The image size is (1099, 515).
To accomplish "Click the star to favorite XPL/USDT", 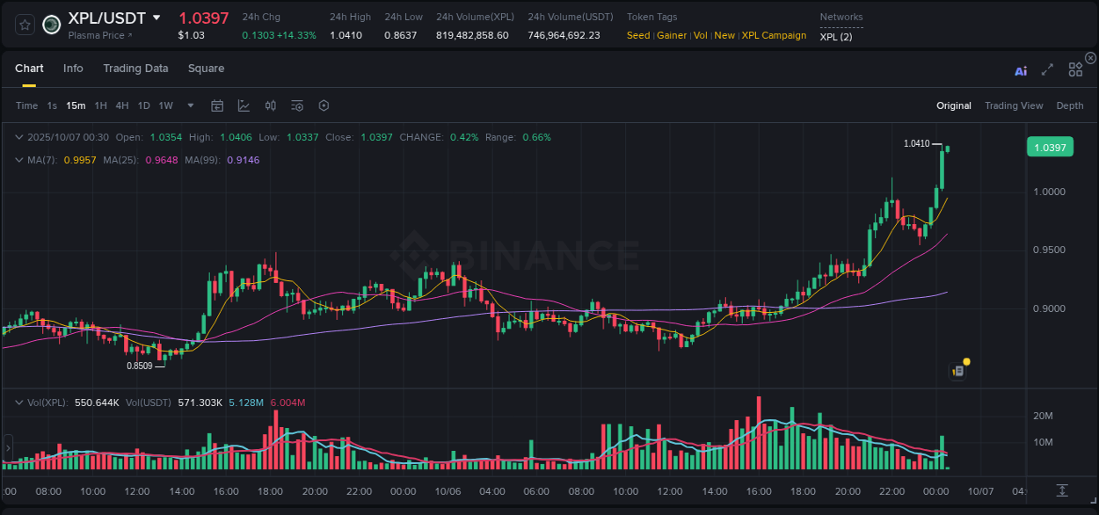I will tap(24, 25).
